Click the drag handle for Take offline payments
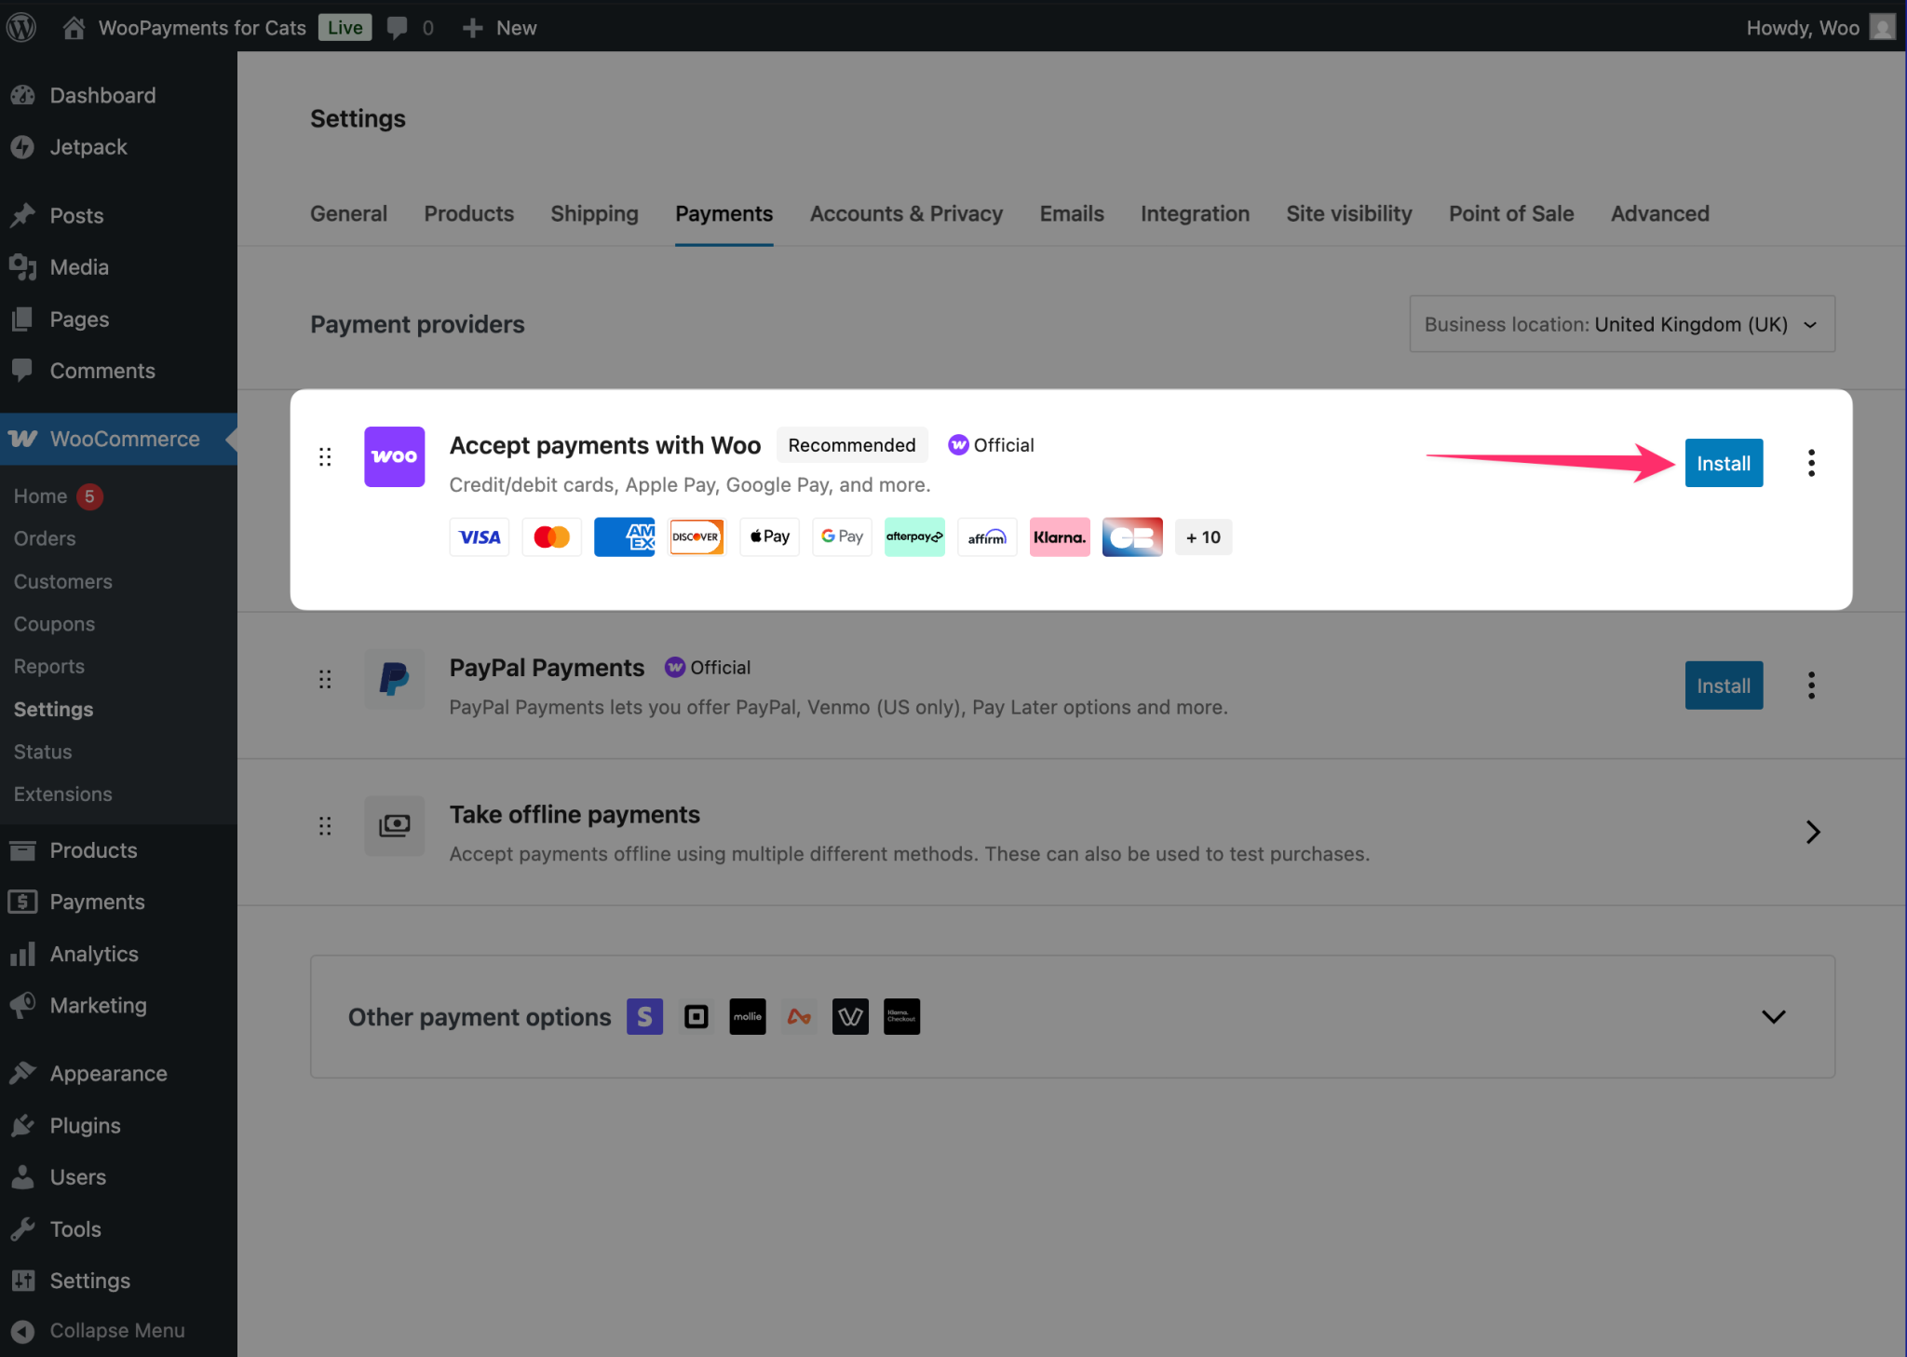 coord(325,826)
